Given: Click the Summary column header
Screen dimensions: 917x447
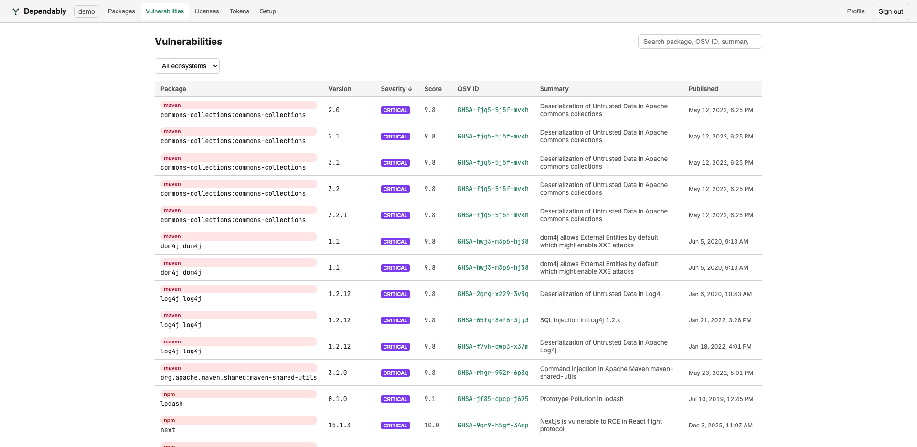Looking at the screenshot, I should click(x=554, y=89).
